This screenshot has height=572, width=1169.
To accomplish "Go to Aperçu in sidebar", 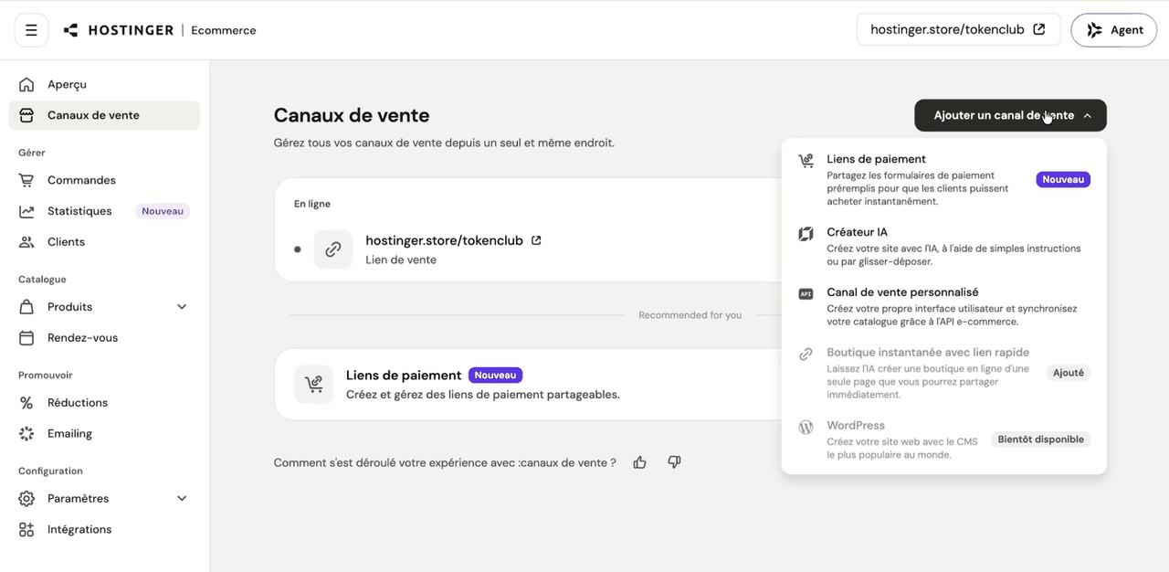I will pos(104,84).
